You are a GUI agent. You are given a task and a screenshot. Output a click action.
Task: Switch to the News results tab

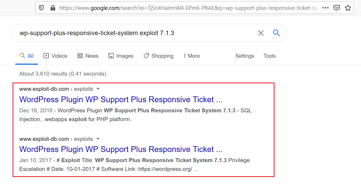(88, 56)
